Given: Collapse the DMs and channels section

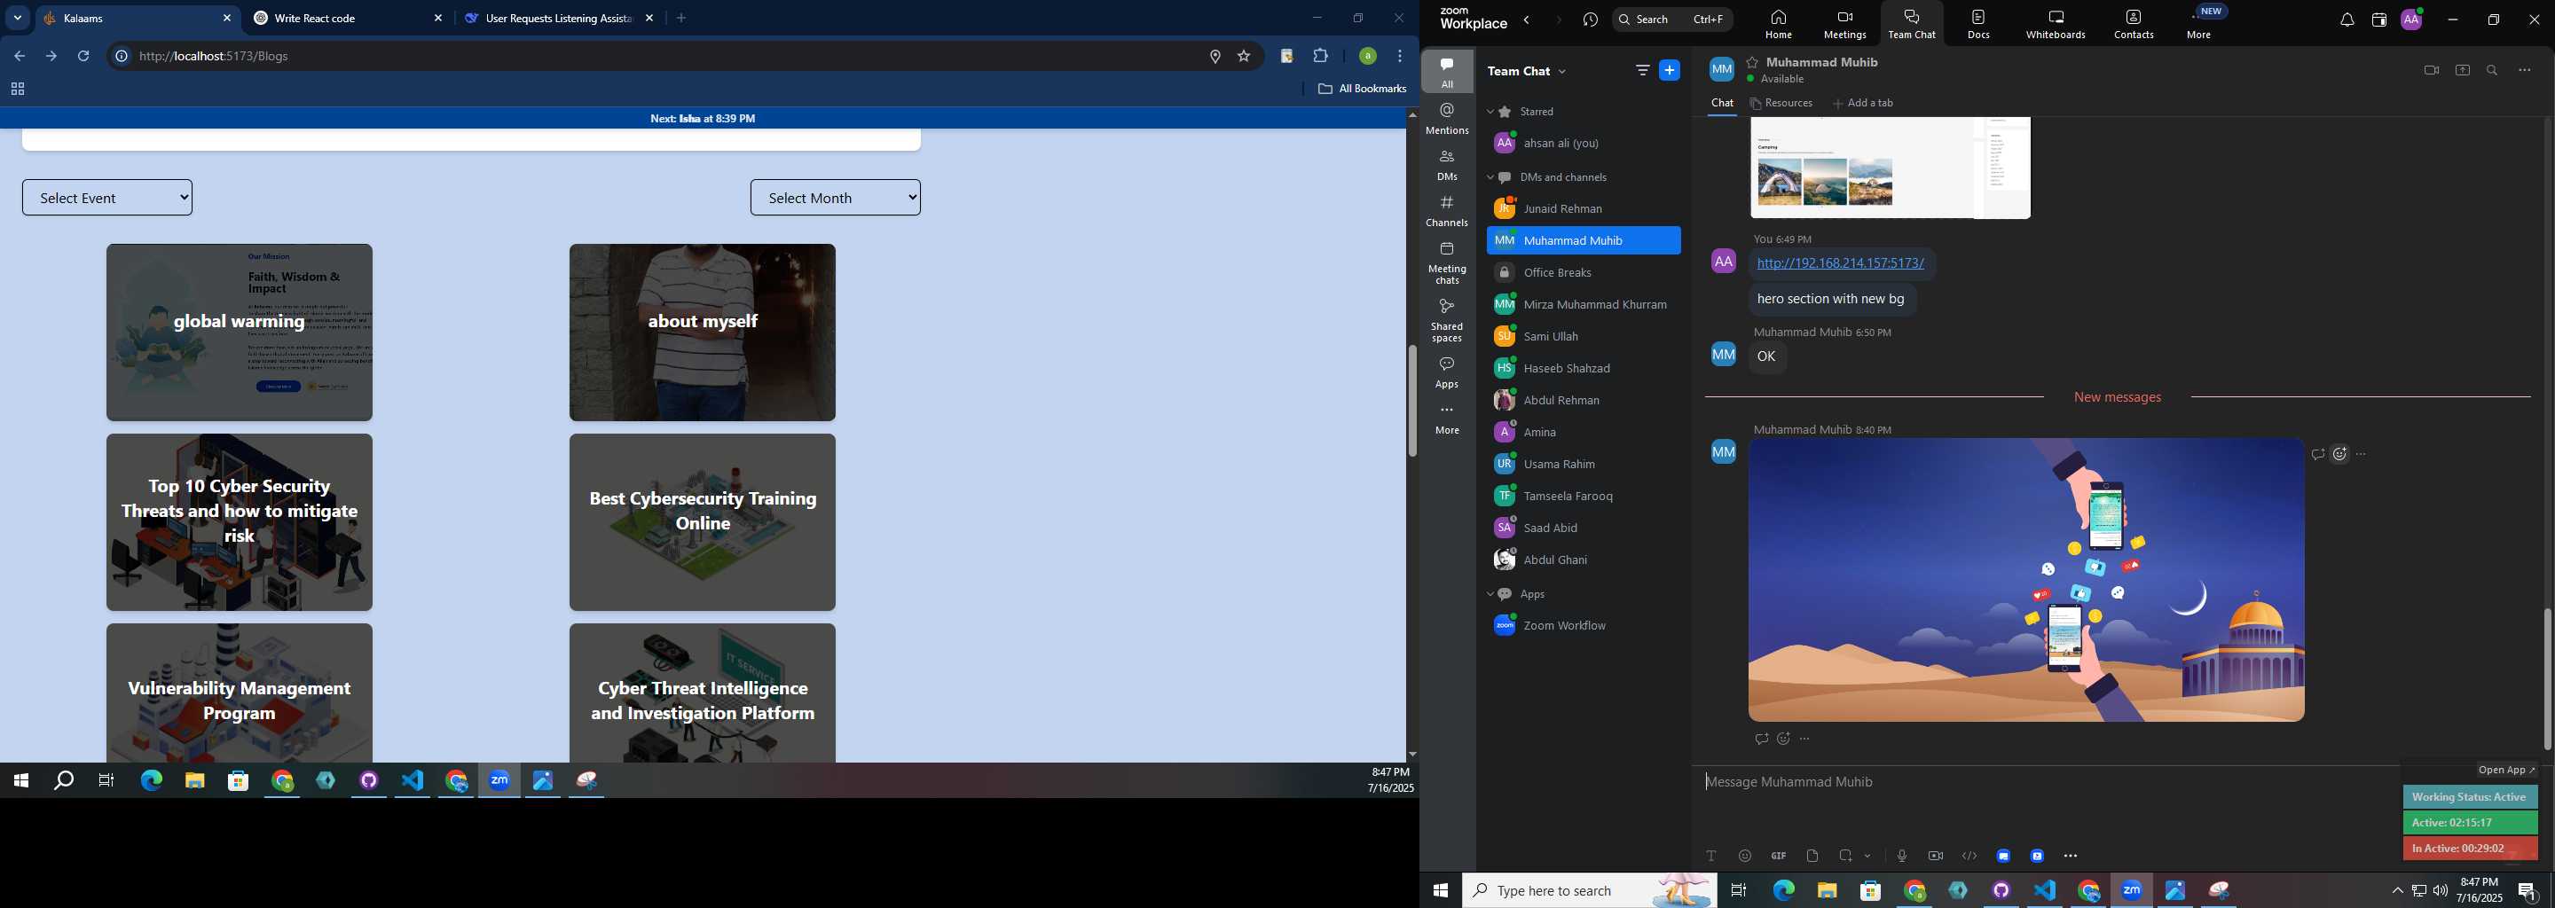Looking at the screenshot, I should coord(1490,177).
